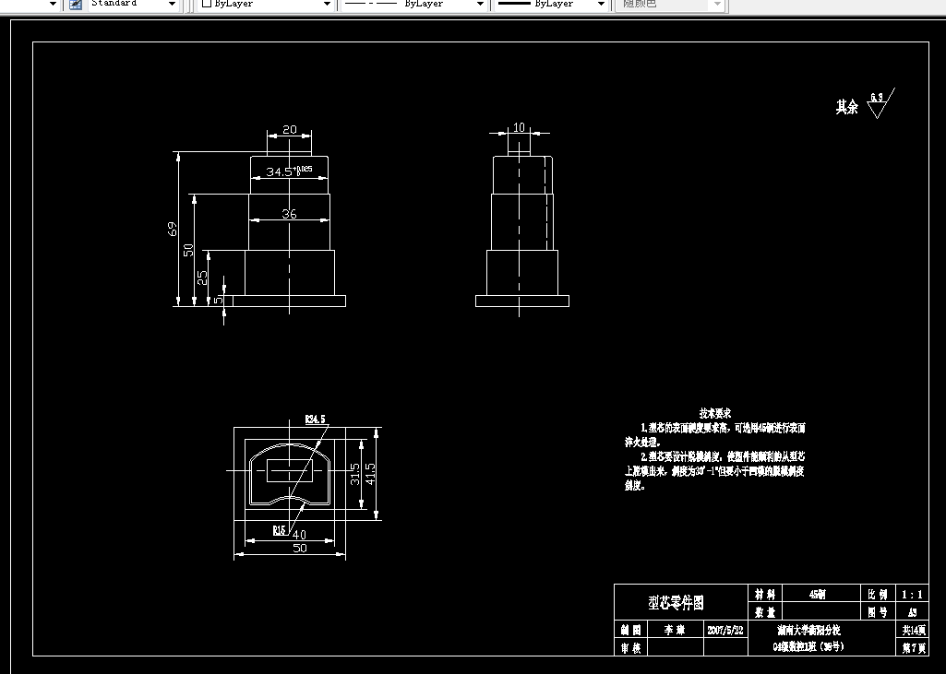Viewport: 946px width, 674px height.
Task: Click the 其余 surface finish note
Action: click(846, 107)
